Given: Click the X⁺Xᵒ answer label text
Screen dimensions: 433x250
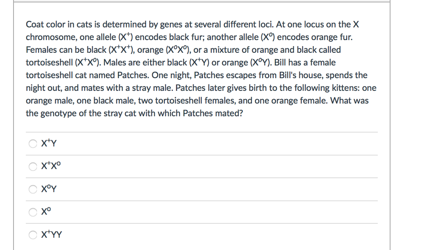Looking at the screenshot, I should tap(50, 166).
